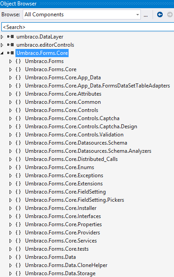Screen dimensions: 174x277
Task: Expand the umbraco.editorControls assembly node
Action: 2,45
